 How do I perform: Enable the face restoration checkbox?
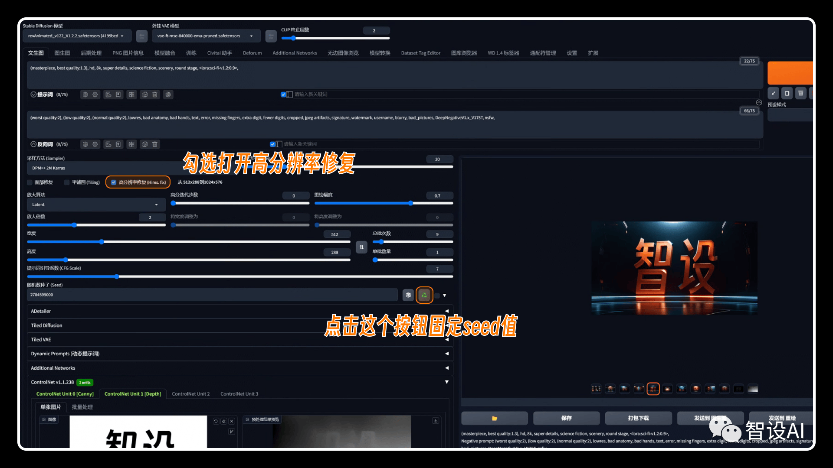(x=30, y=182)
